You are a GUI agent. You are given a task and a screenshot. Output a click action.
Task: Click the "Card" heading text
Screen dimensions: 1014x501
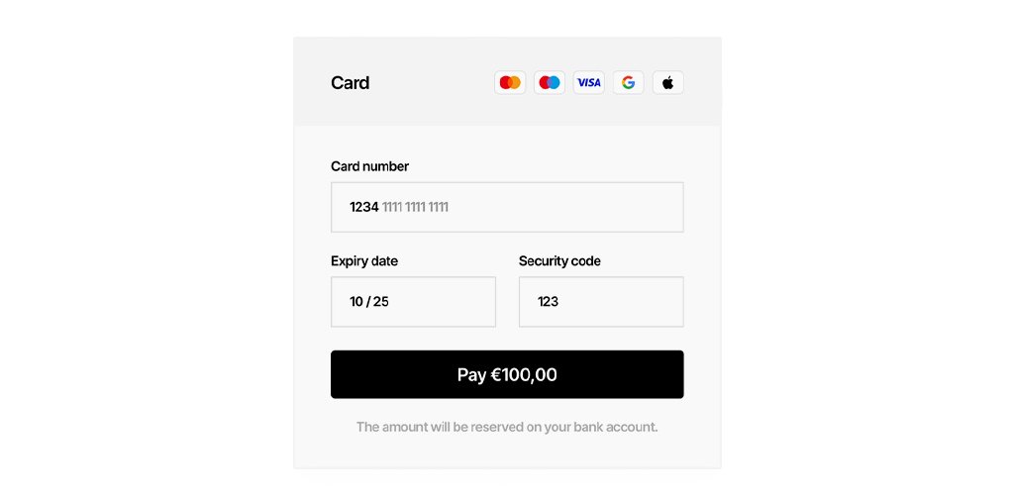tap(350, 83)
